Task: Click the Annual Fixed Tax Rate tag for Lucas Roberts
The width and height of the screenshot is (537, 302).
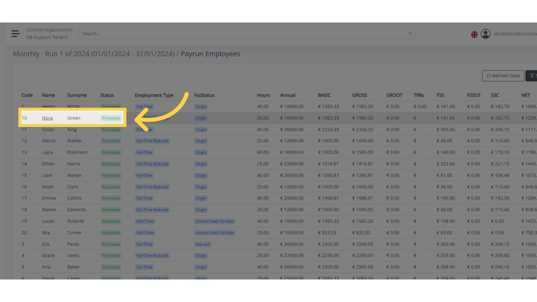Action: click(215, 221)
